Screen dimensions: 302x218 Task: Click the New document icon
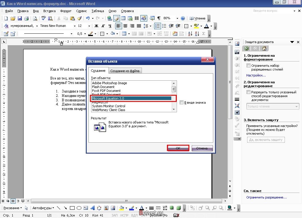[x=6, y=18]
